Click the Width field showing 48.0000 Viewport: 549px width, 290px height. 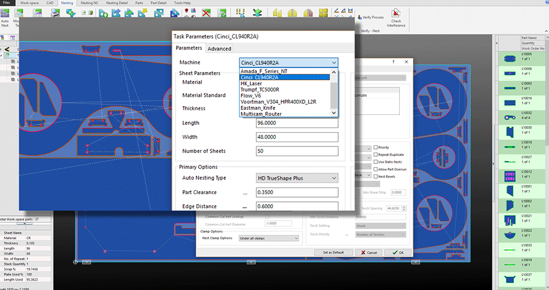tap(297, 137)
